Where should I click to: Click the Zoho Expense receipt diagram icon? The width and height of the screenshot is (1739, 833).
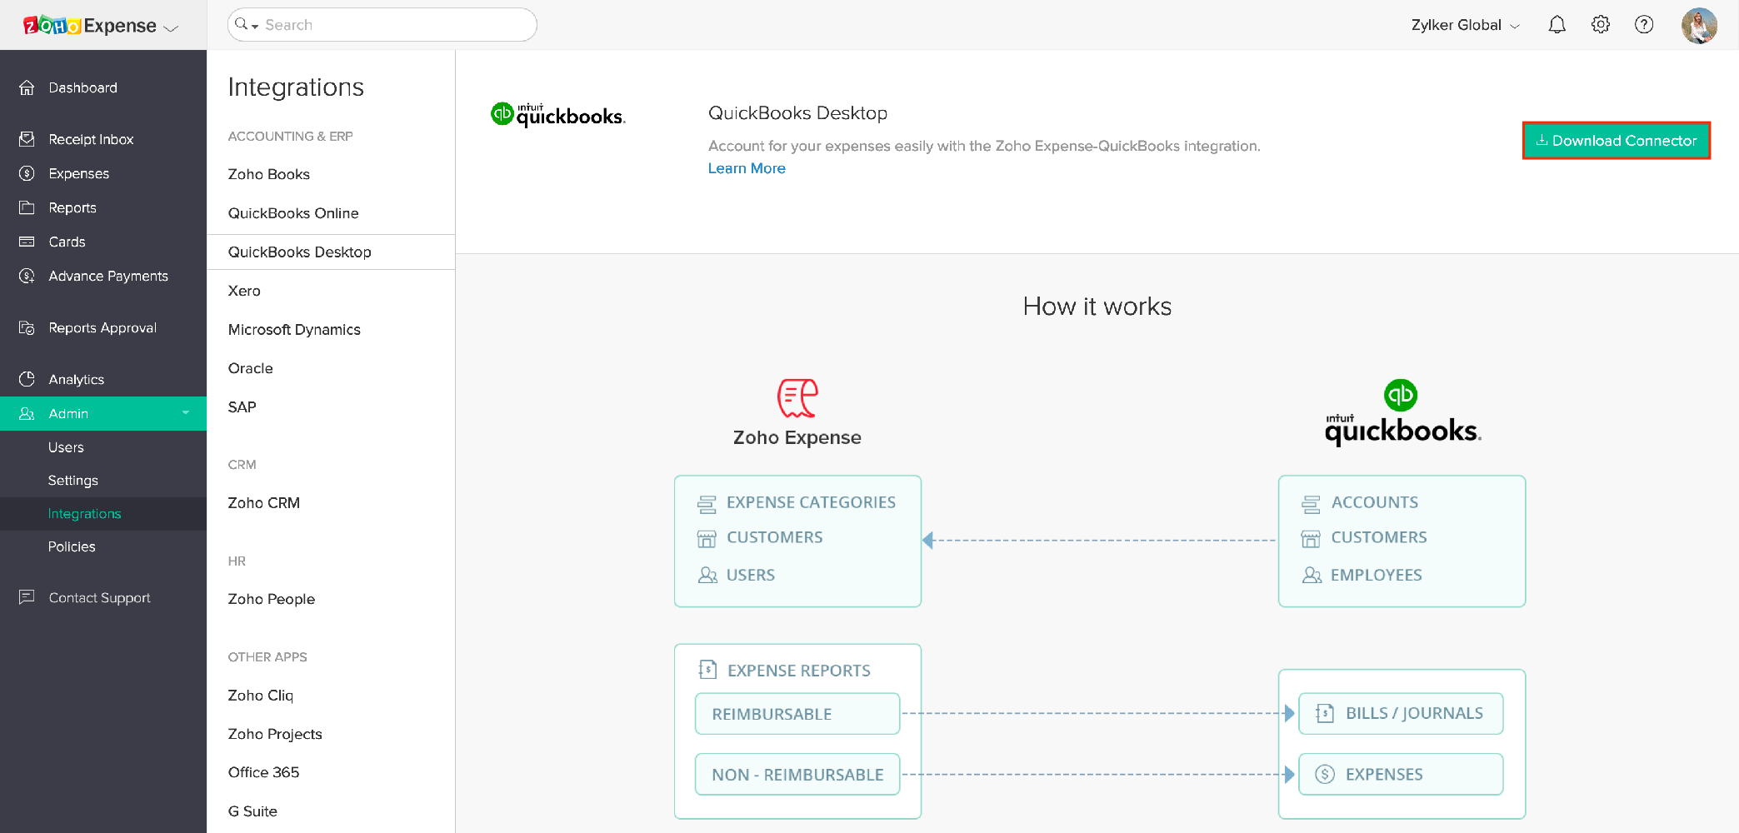coord(797,398)
